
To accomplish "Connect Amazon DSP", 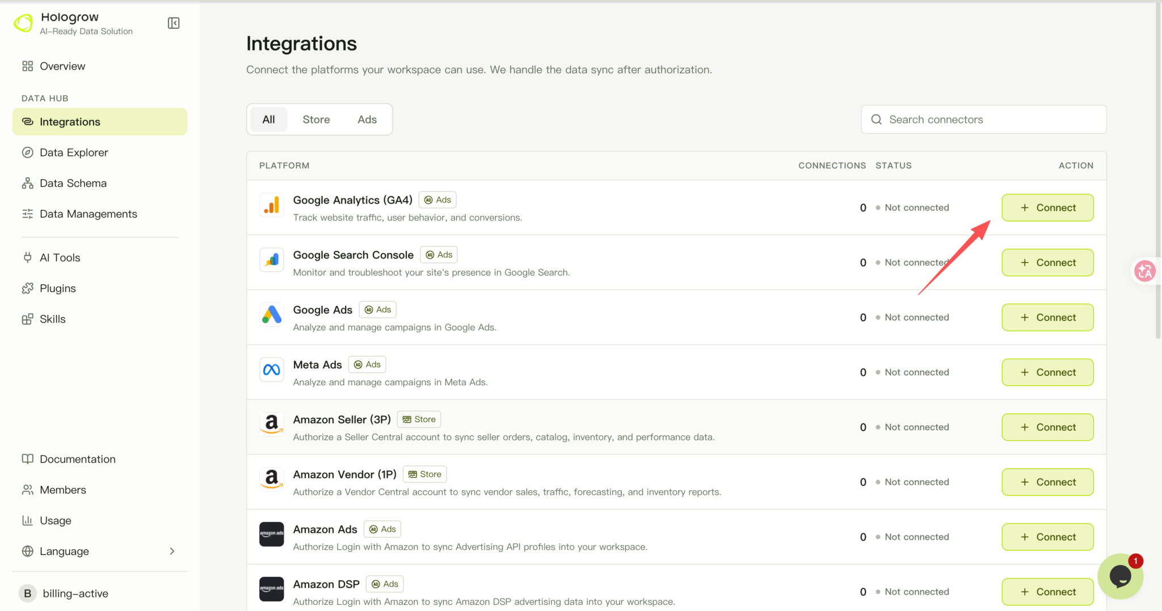I will pyautogui.click(x=1047, y=592).
